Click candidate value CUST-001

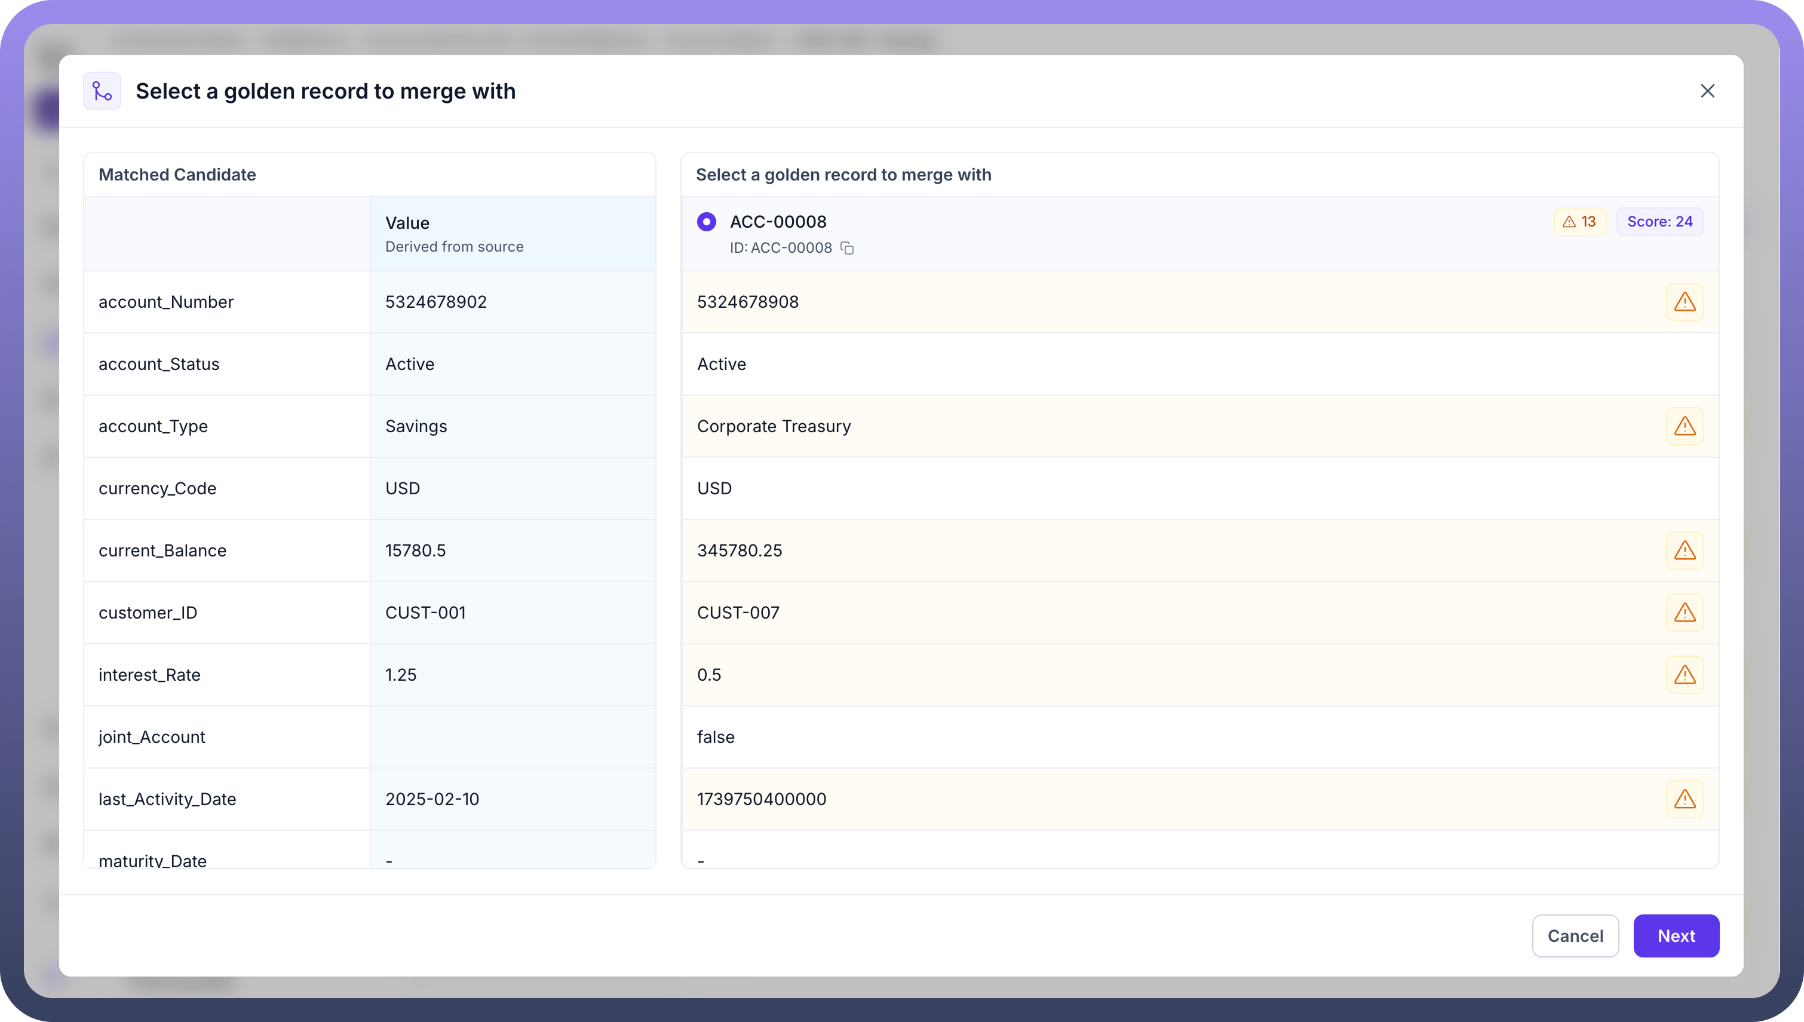tap(426, 613)
